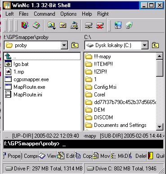166x174 pixels.
Task: Click the colorful books toolbar icon
Action: tap(25, 25)
